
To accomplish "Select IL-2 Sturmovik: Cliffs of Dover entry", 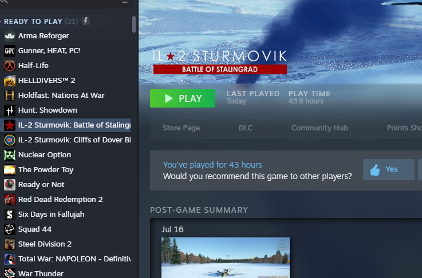I will (x=65, y=140).
